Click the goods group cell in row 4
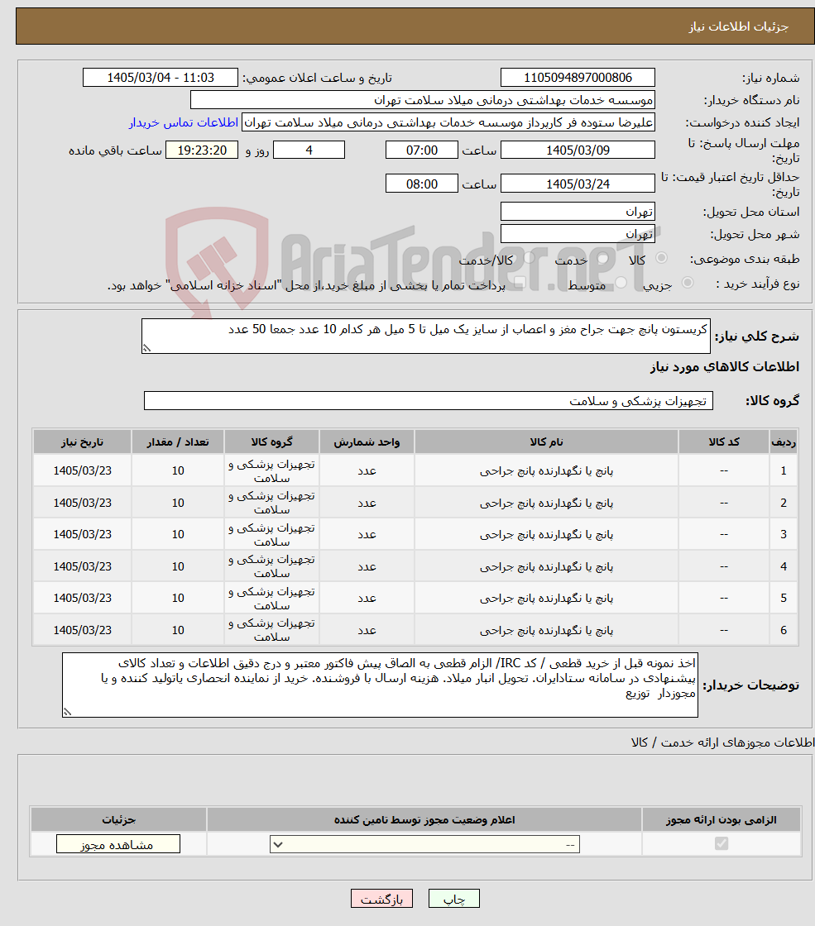The height and width of the screenshot is (926, 815). tap(272, 566)
